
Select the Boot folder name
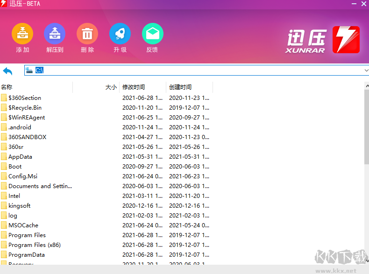[15, 167]
